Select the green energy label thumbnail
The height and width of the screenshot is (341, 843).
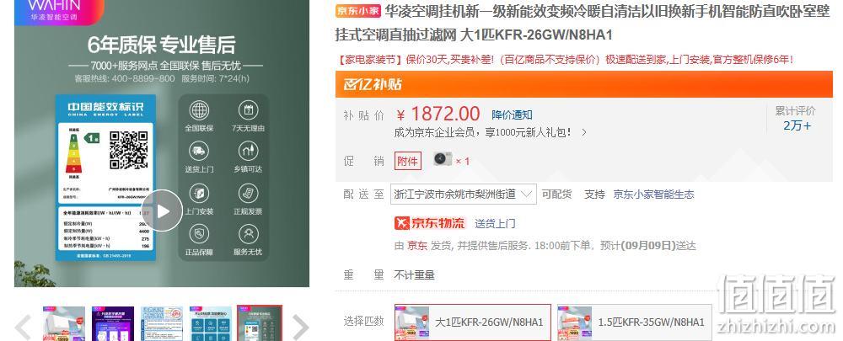tap(260, 323)
